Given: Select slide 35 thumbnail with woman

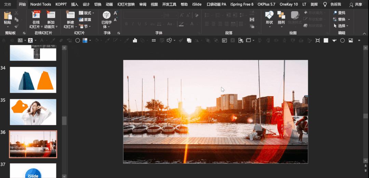Looking at the screenshot, I should (x=33, y=112).
